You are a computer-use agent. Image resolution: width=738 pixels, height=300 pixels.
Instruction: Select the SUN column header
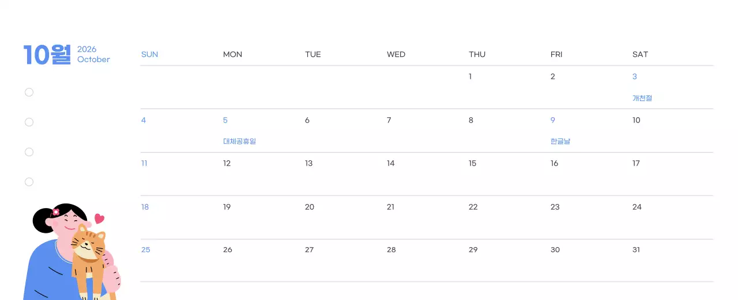149,55
